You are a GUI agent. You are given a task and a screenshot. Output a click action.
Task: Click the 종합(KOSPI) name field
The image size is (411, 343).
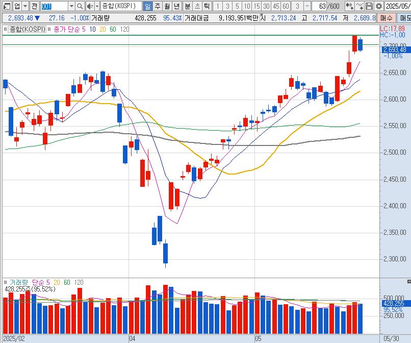(x=121, y=6)
